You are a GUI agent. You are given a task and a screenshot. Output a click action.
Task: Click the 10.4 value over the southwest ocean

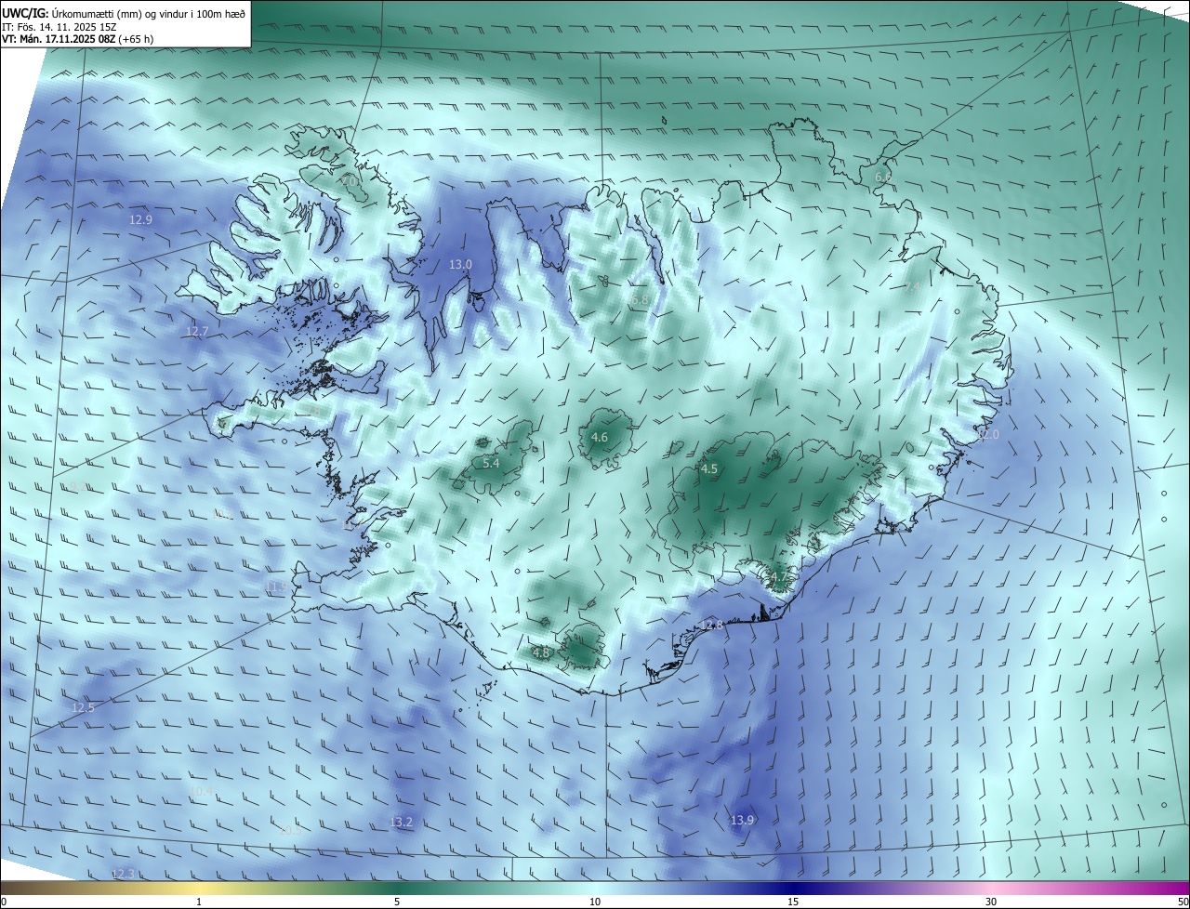(201, 792)
